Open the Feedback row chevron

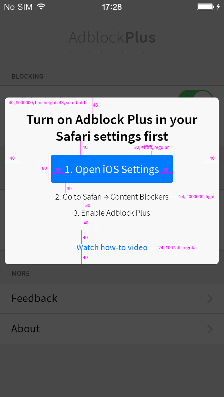tap(210, 299)
